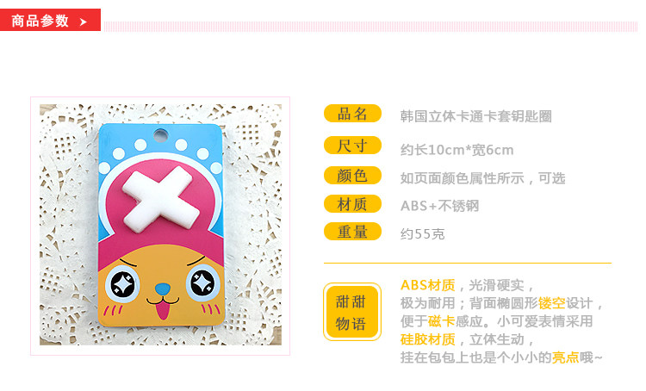Click the highlighted 磁卡 word
The width and height of the screenshot is (646, 391).
point(441,321)
